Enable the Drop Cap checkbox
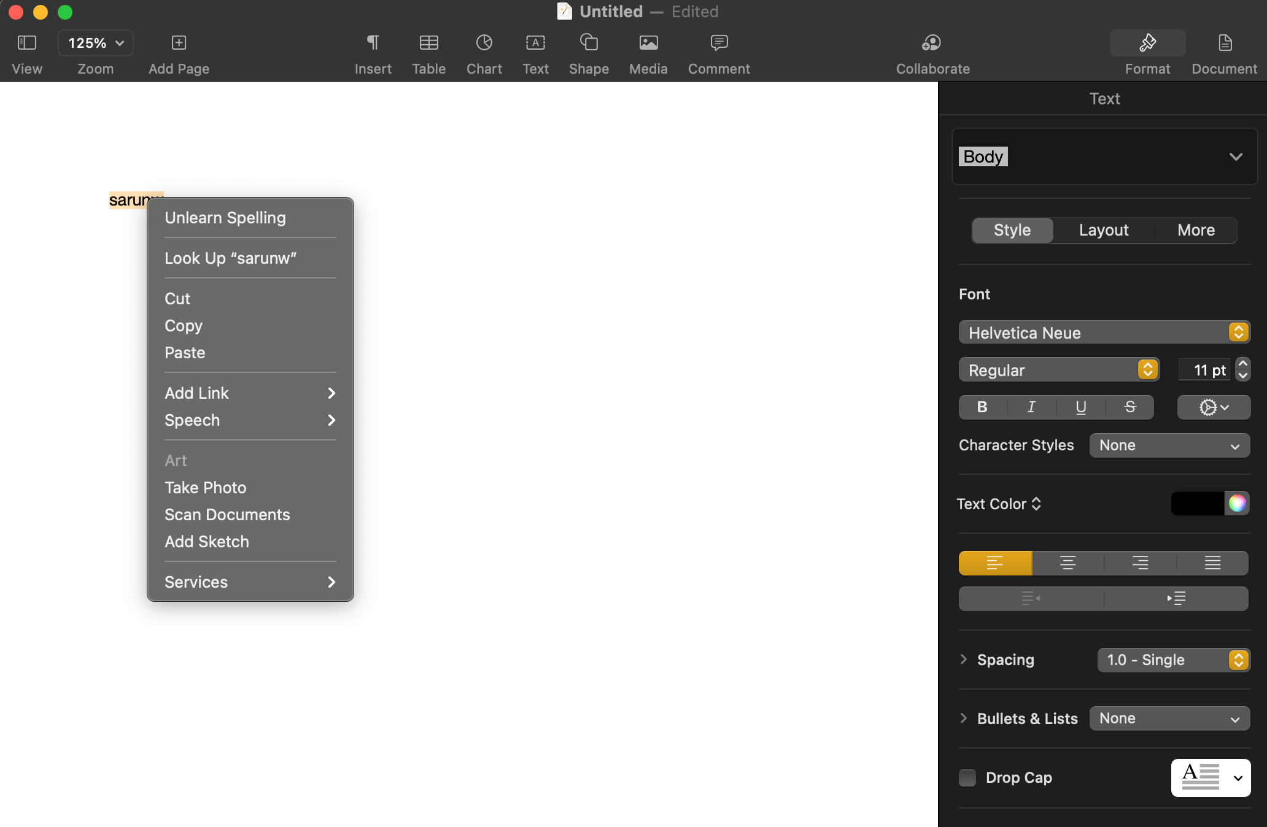This screenshot has width=1267, height=827. point(967,778)
